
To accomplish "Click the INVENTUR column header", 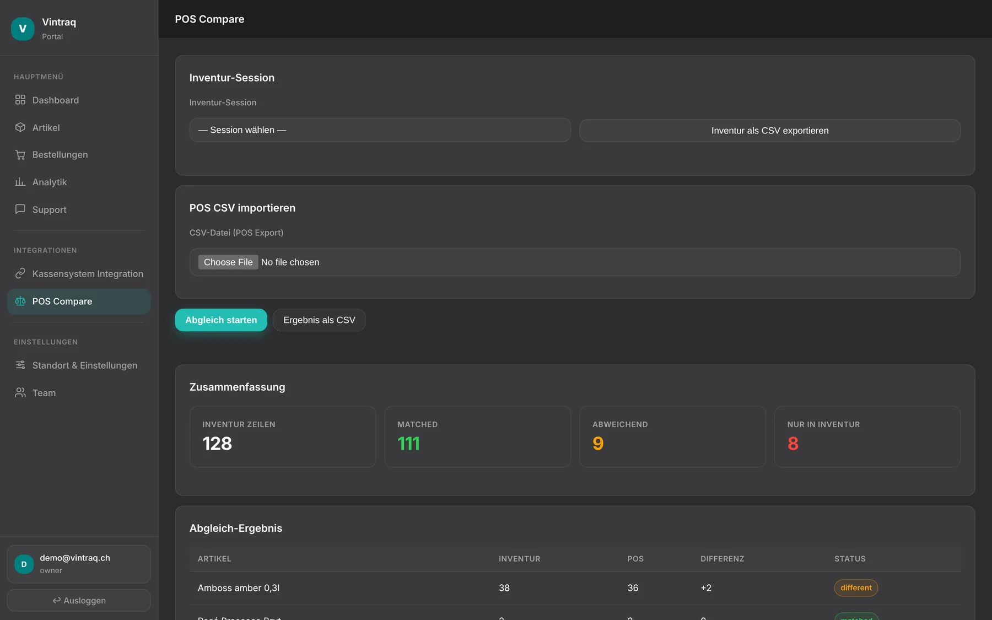I will pos(519,559).
